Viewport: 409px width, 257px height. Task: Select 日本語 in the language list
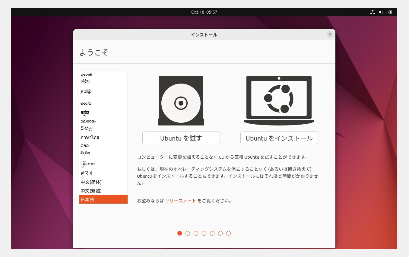coord(103,199)
